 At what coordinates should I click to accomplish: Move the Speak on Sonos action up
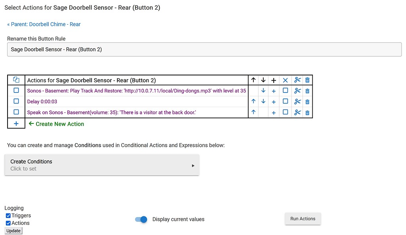(254, 112)
